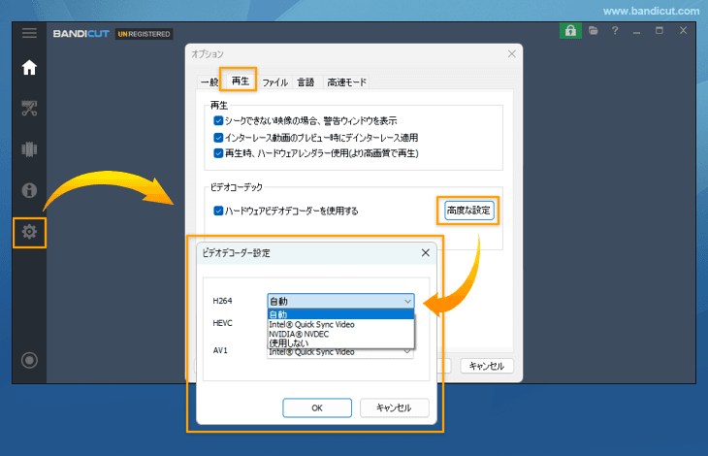Screen dimensions: 708x456
Task: Open the hamburger menu in Bandicut
Action: 29,33
